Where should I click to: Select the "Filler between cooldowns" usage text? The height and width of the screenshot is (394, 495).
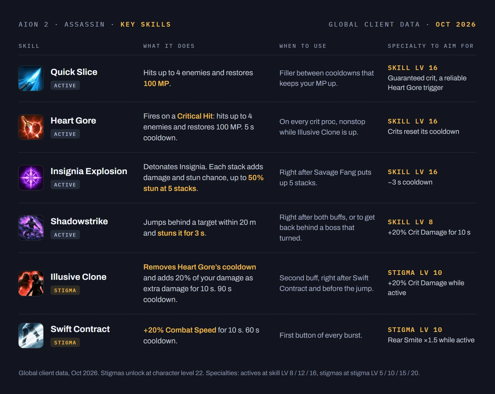point(327,78)
